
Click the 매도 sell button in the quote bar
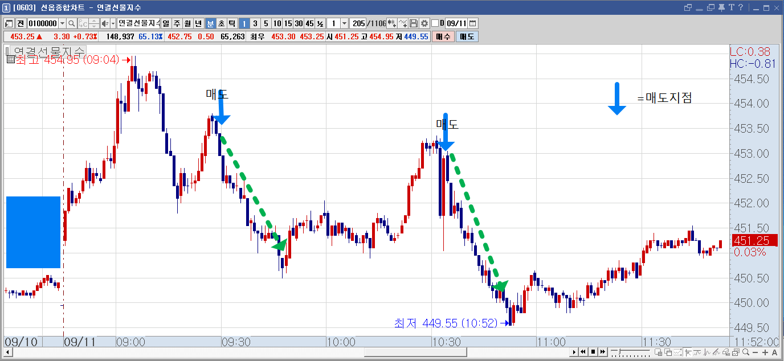(x=467, y=36)
